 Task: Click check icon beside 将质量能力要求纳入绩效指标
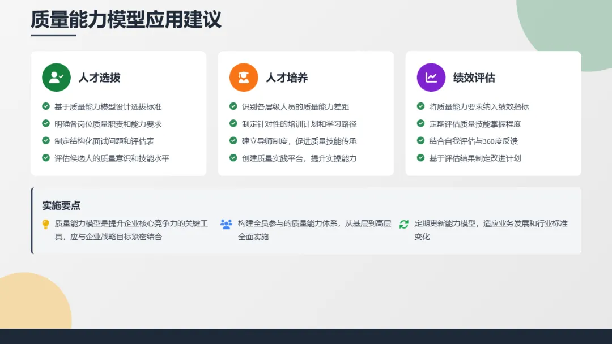click(x=420, y=106)
